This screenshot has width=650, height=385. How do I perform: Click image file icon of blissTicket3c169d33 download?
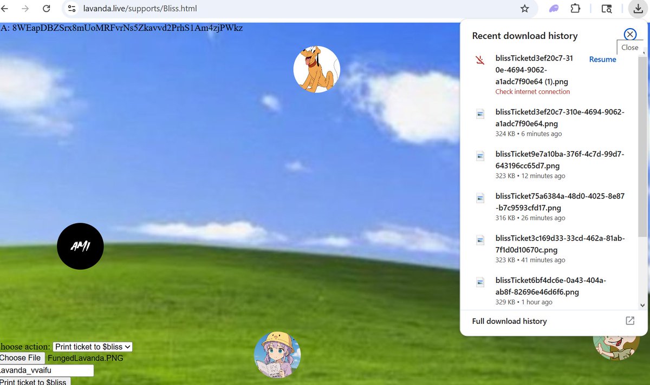[x=480, y=240]
